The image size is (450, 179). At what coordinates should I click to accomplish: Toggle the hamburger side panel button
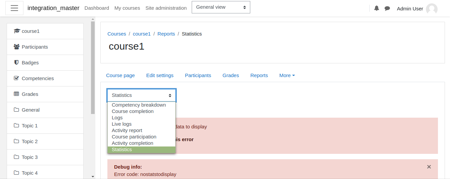tap(14, 8)
